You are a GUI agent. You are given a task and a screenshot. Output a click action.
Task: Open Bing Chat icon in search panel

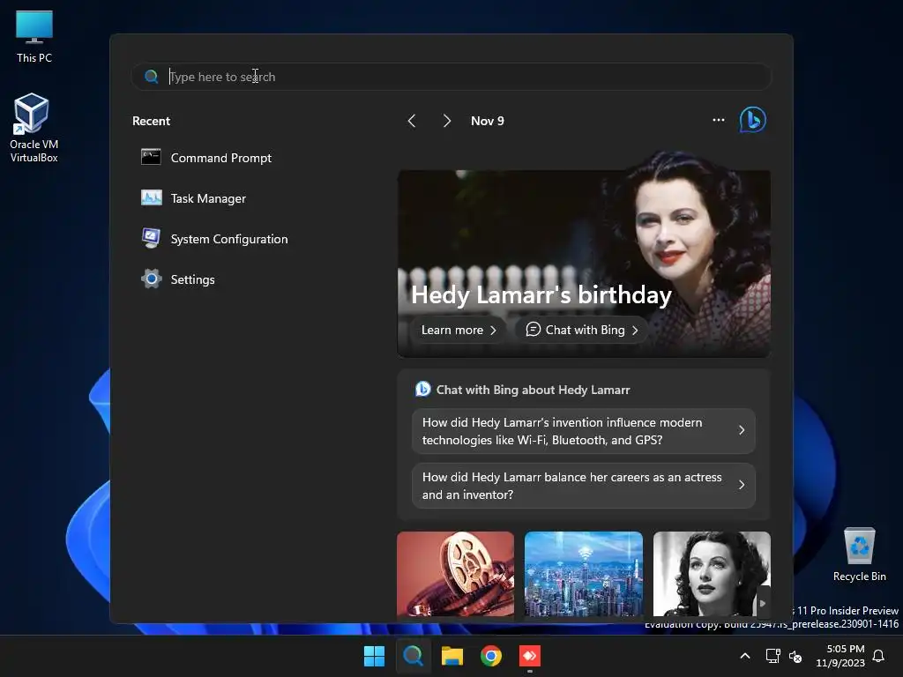(753, 120)
